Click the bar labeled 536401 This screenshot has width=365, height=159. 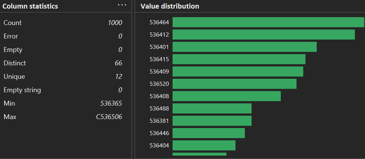[x=244, y=47]
